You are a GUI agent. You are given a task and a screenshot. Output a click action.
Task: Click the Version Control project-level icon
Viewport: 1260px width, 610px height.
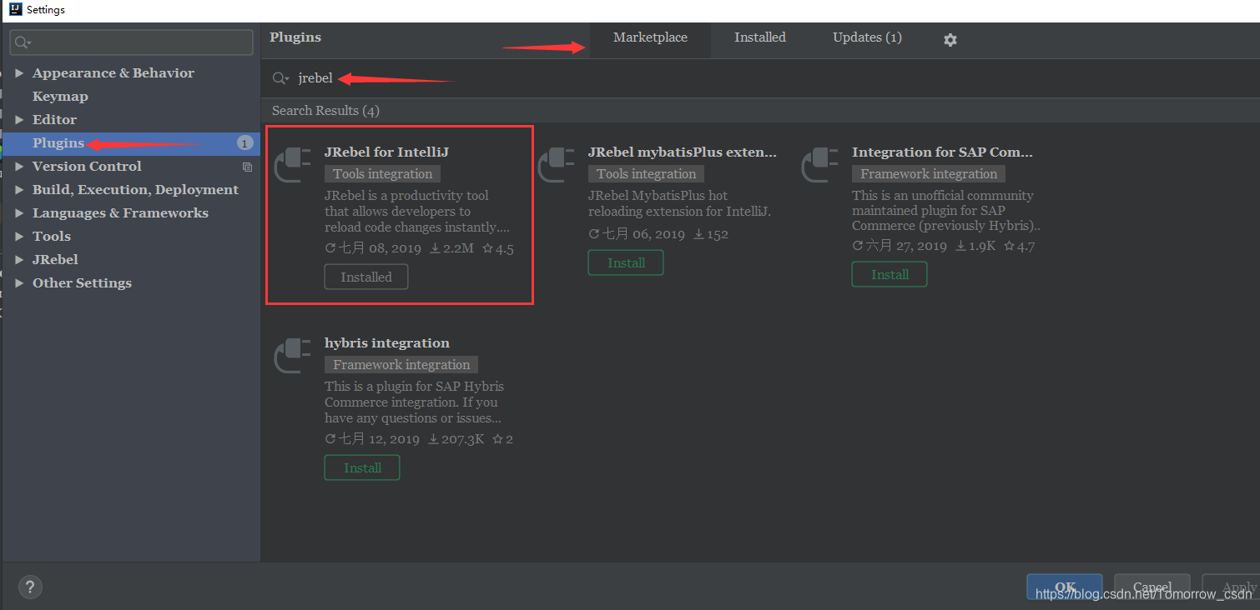[247, 167]
